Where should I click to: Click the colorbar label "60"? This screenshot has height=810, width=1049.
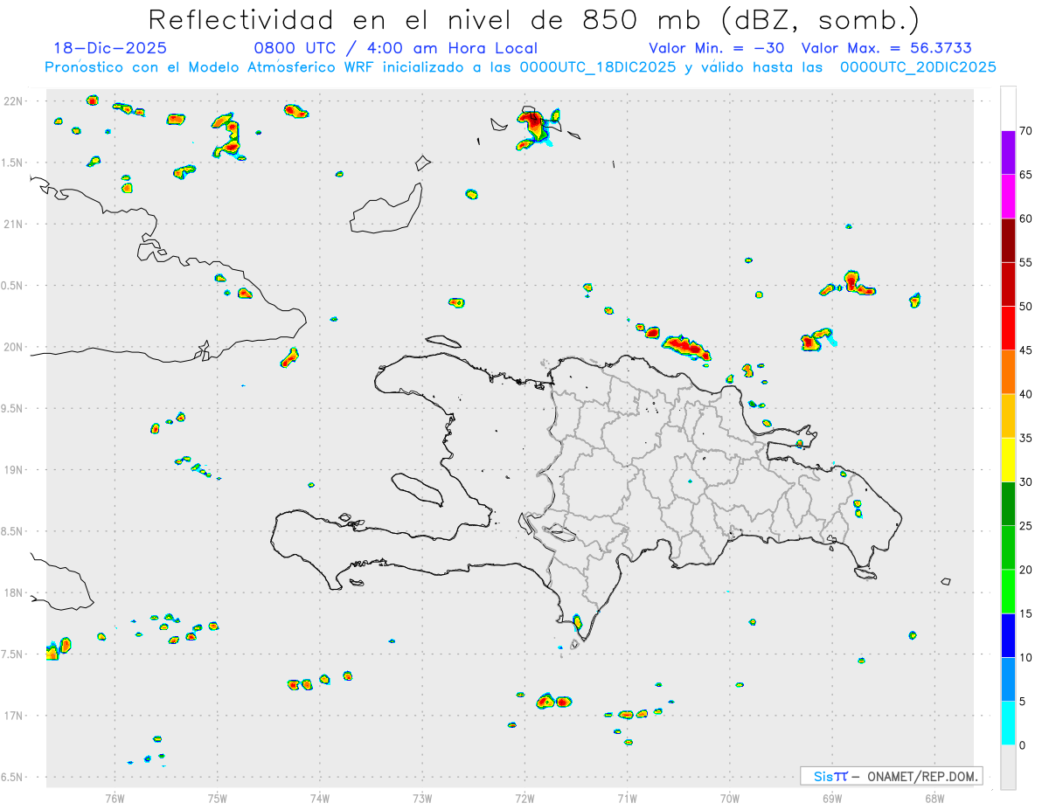(x=1025, y=218)
